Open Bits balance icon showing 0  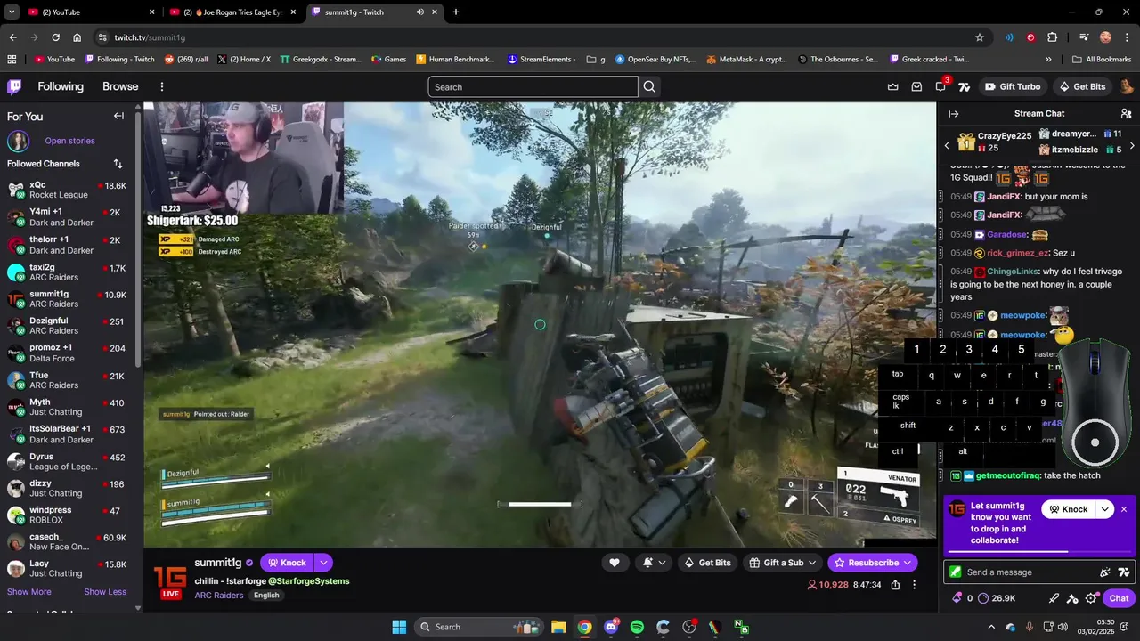(962, 598)
